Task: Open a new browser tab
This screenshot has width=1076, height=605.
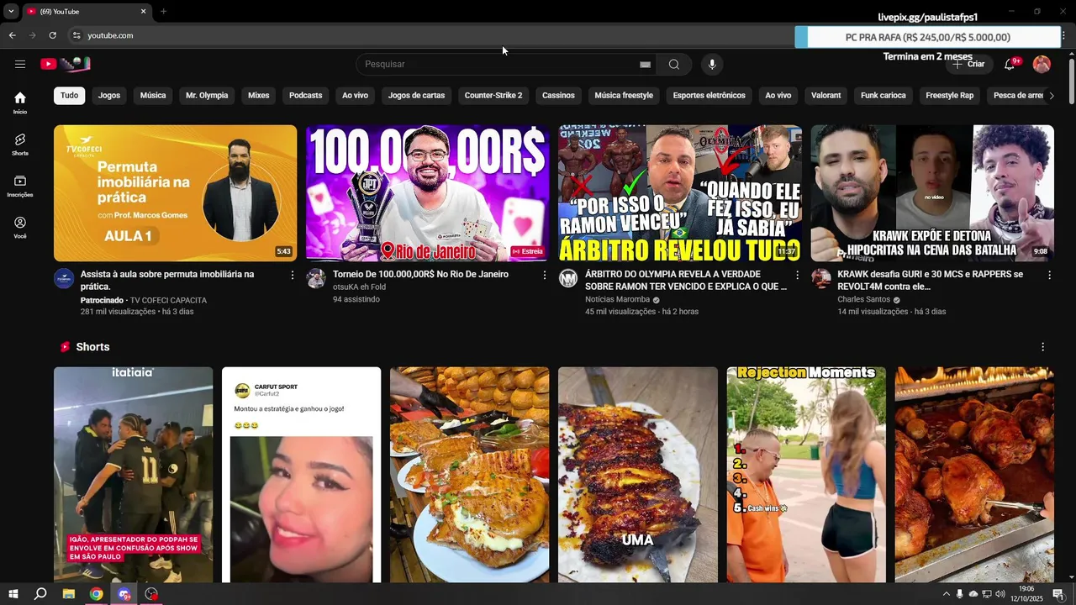Action: [163, 12]
